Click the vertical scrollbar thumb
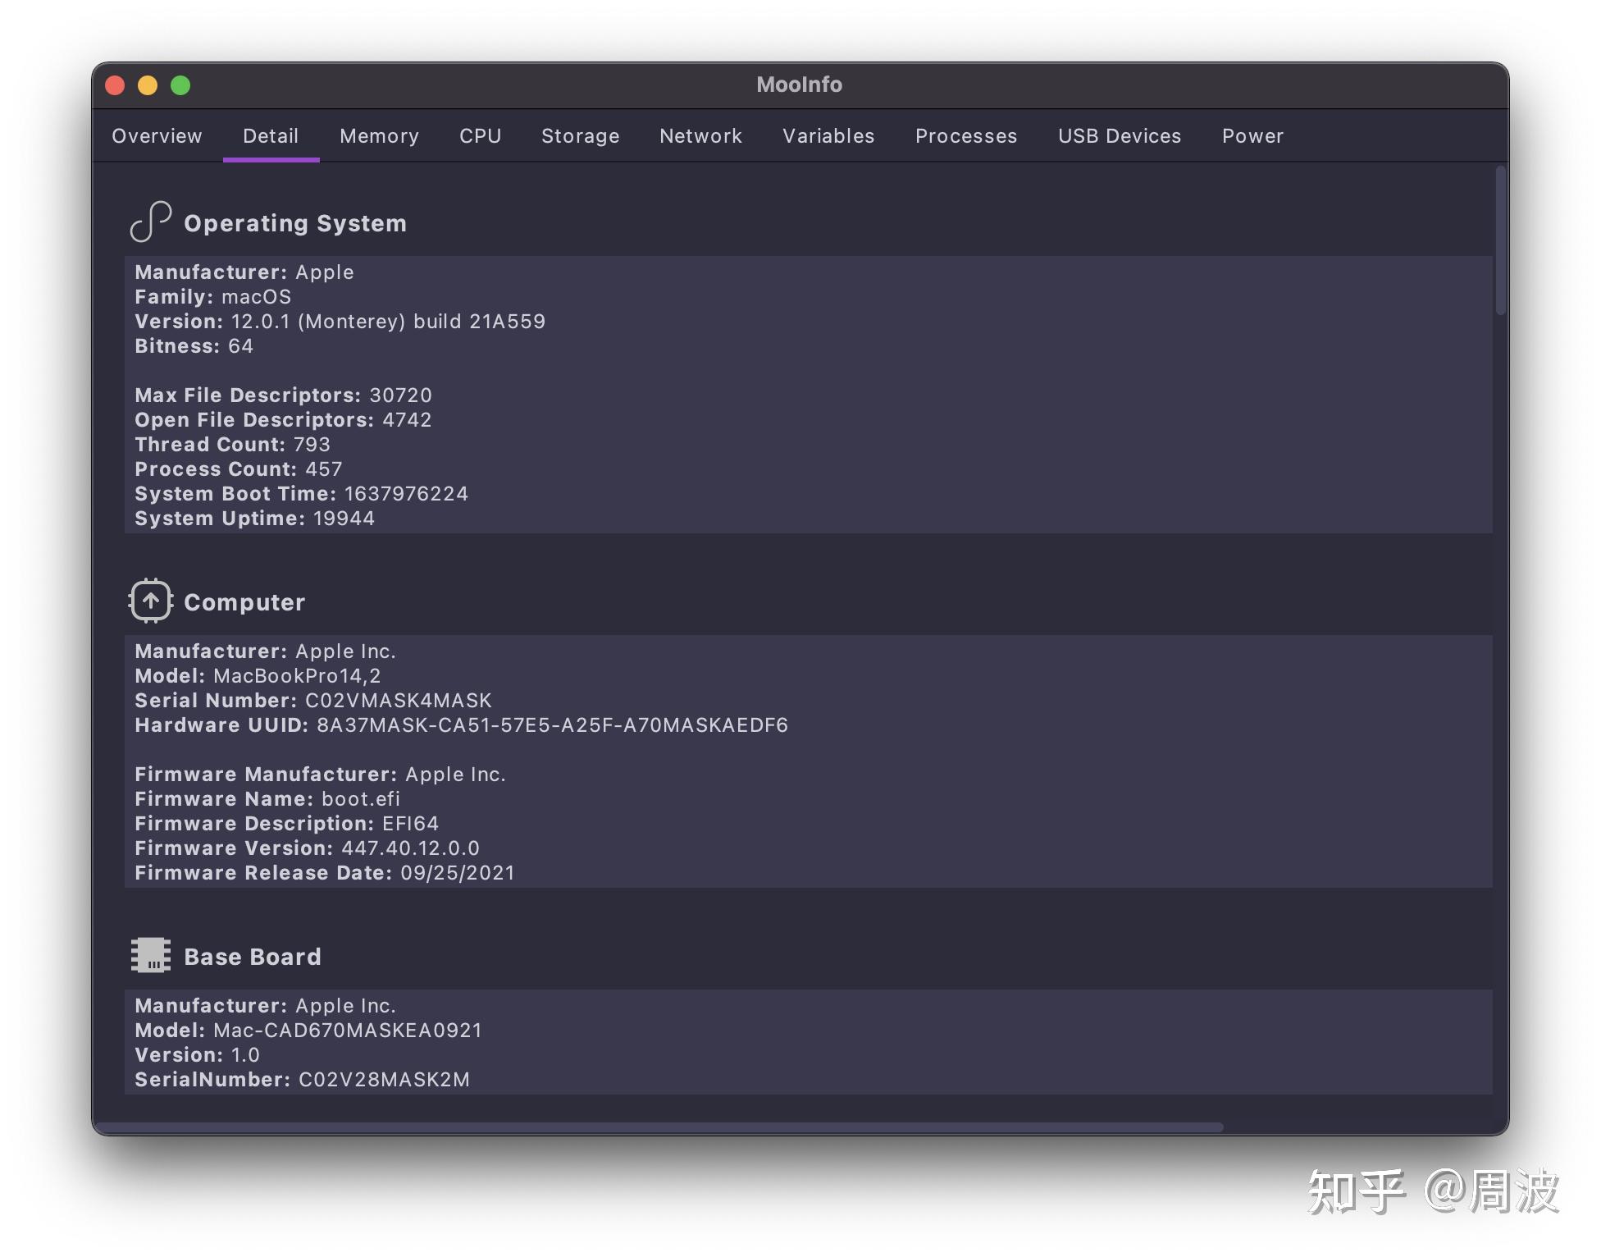Image resolution: width=1601 pixels, height=1257 pixels. pyautogui.click(x=1500, y=240)
